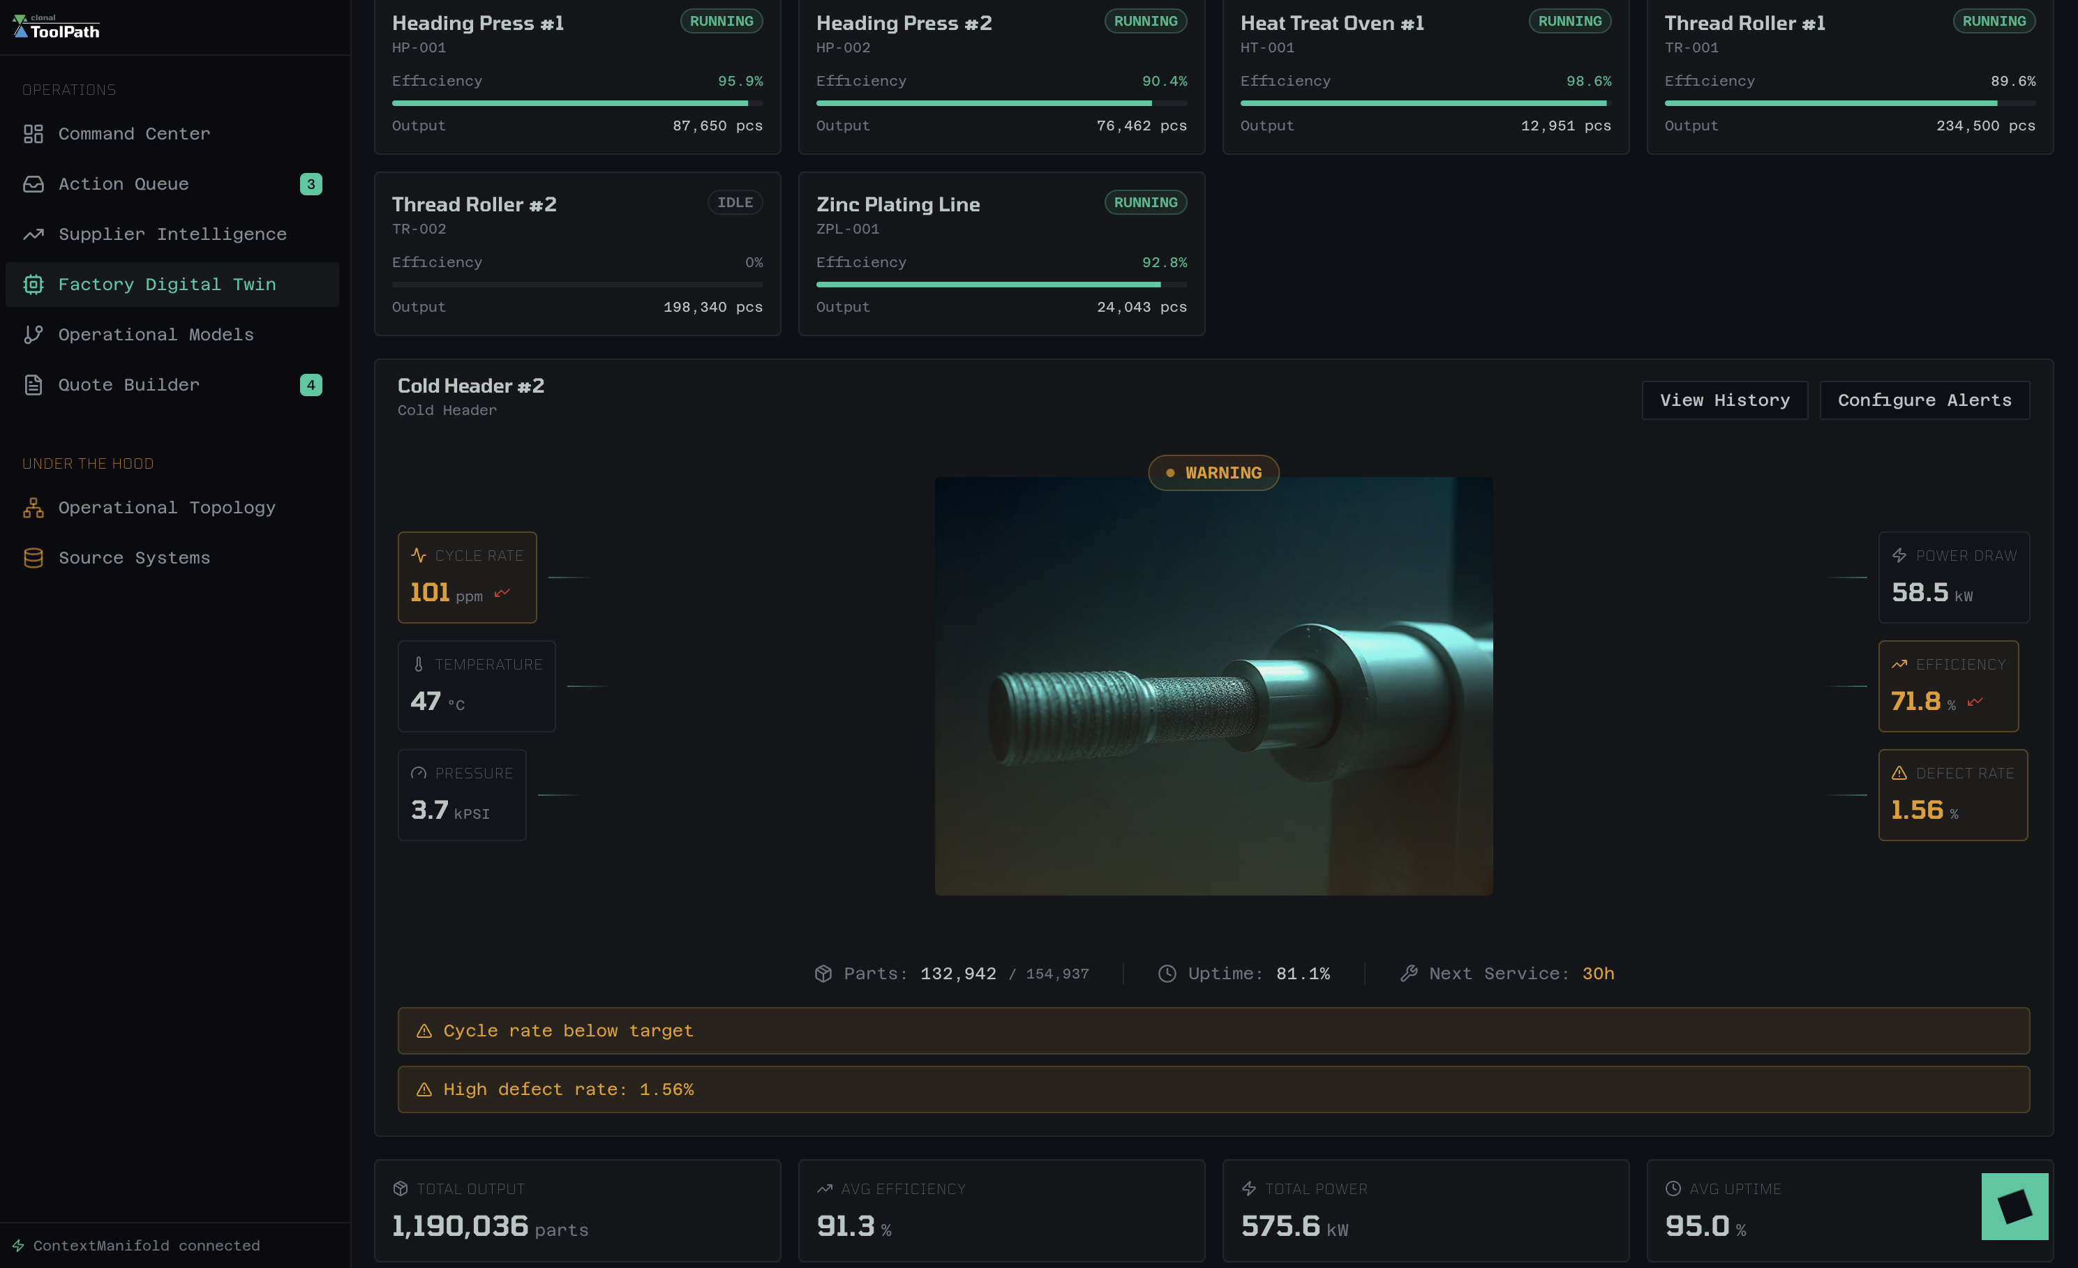Collapse the OPERATIONS sidebar section
This screenshot has height=1268, width=2078.
click(69, 89)
